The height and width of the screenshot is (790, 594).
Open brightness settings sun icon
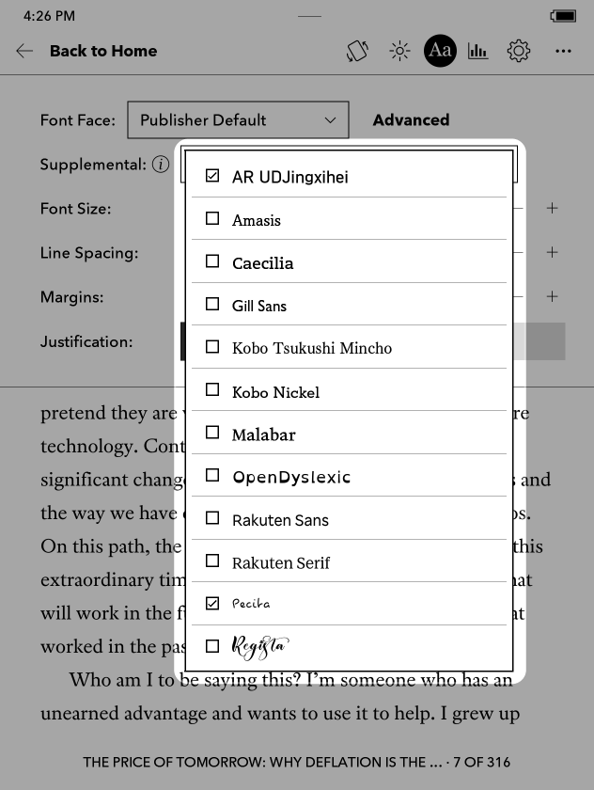(400, 51)
